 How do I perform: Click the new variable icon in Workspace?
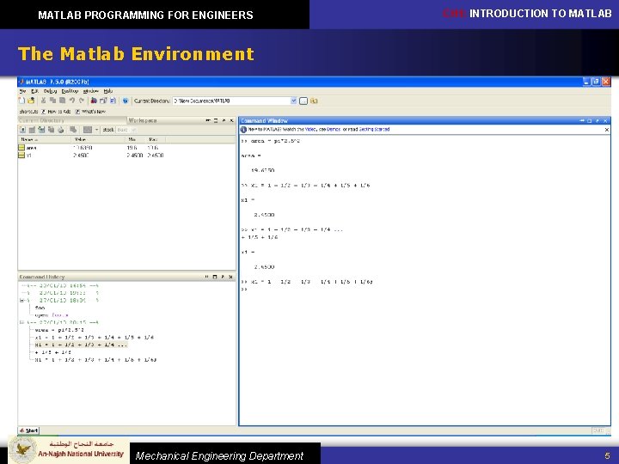[22, 130]
